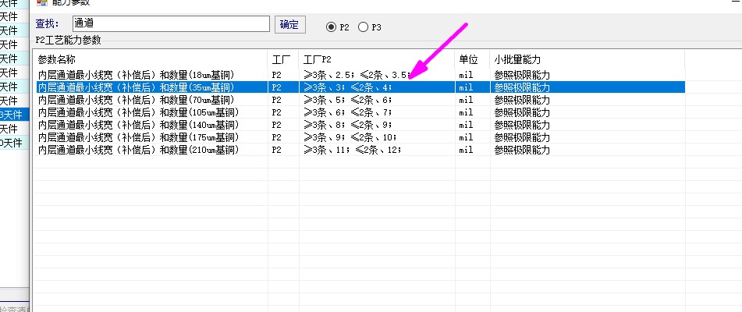Click the mil unit cell in the 35um基铜 row
The height and width of the screenshot is (312, 742).
coord(466,87)
